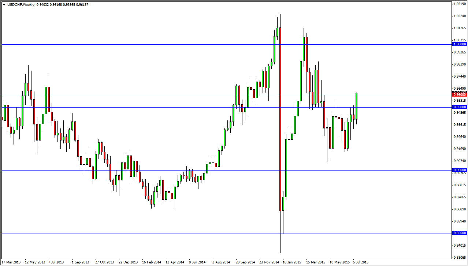Click the 17 Mar 2013 date label
Image resolution: width=468 pixels, height=266 pixels.
click(10, 262)
